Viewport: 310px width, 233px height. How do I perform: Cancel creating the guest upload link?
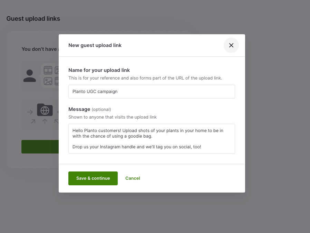point(133,178)
